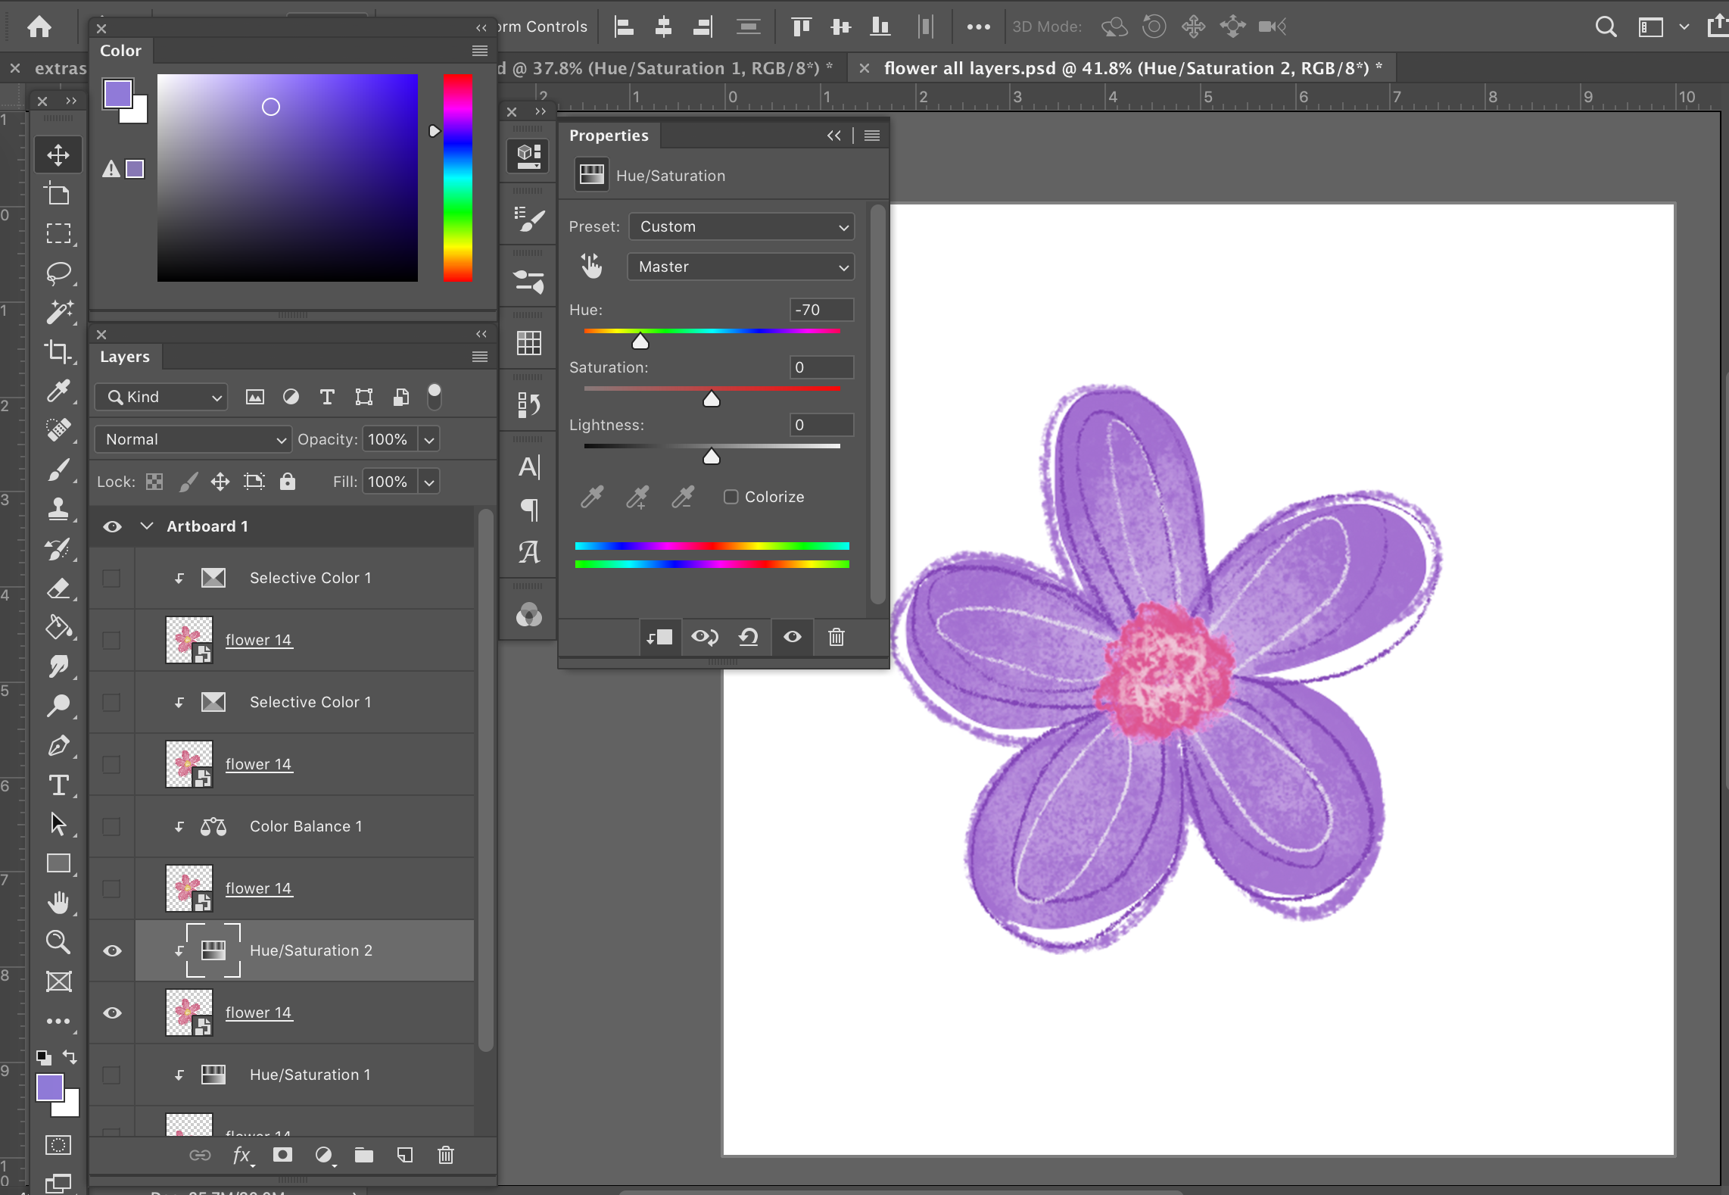Select the Eyedropper tool in the toolbar
Screen dimensions: 1729x1195
point(58,390)
